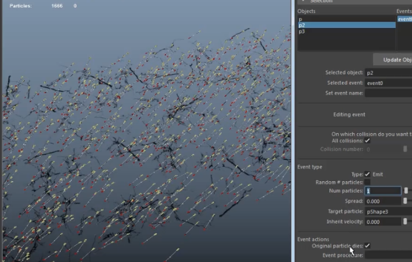Click the Event procedure field
Screen dimensions: 412x262
click(x=388, y=255)
